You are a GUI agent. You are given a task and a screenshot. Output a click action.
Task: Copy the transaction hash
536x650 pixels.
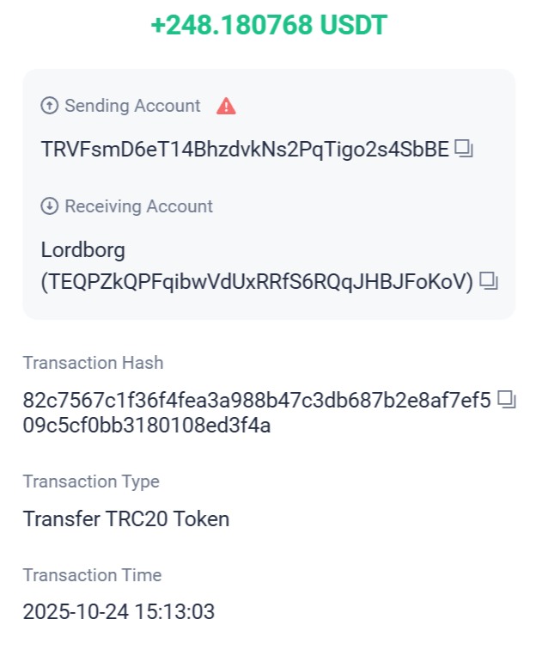tap(506, 399)
